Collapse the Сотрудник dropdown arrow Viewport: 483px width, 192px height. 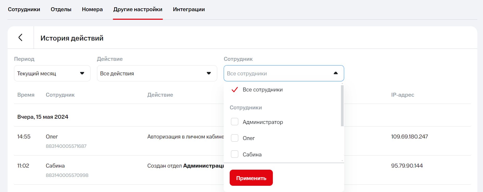(x=336, y=73)
